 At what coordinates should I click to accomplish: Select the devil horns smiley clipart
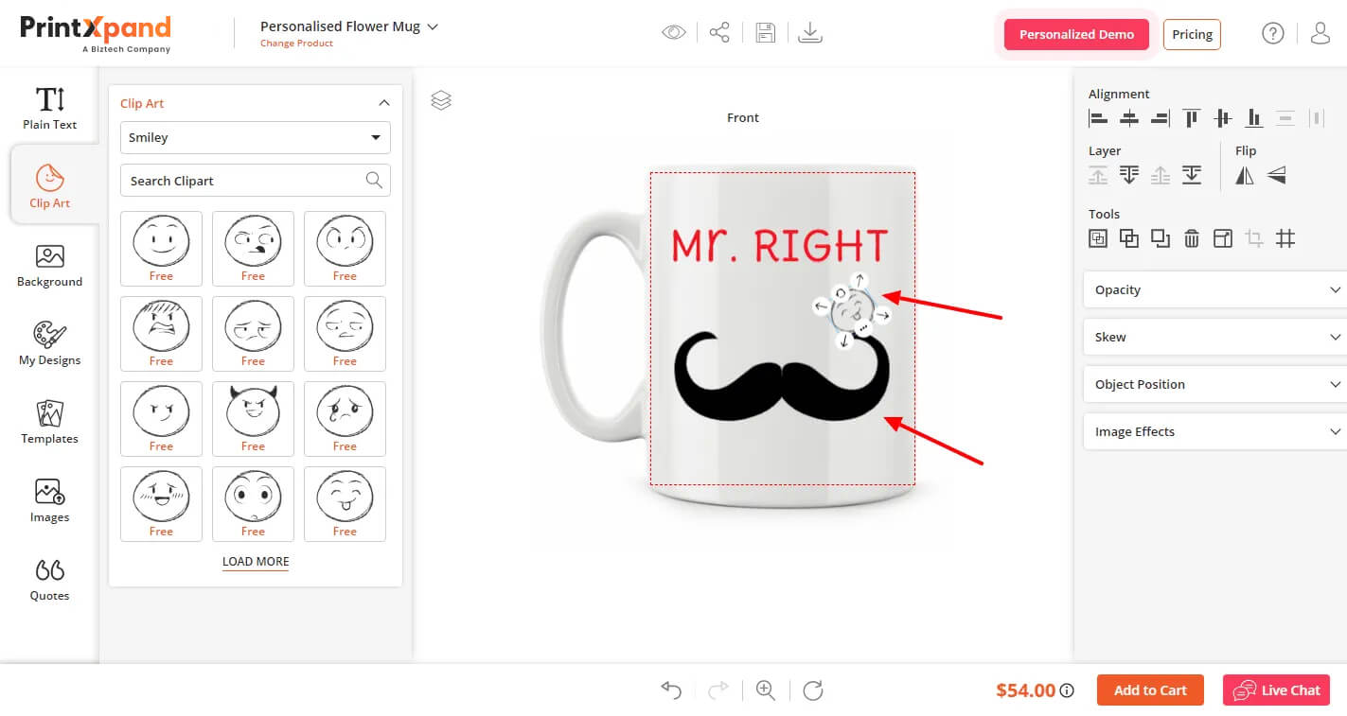tap(253, 411)
